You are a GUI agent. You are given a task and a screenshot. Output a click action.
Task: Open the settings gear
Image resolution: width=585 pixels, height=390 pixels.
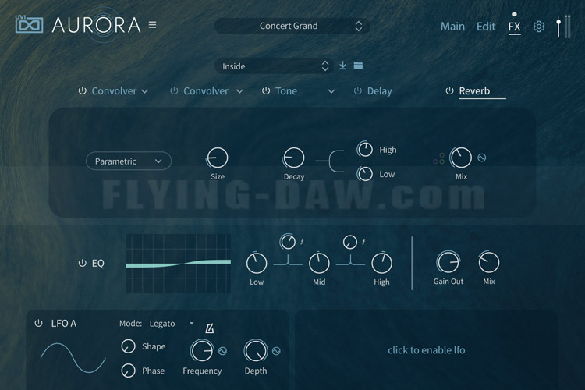[x=538, y=27]
